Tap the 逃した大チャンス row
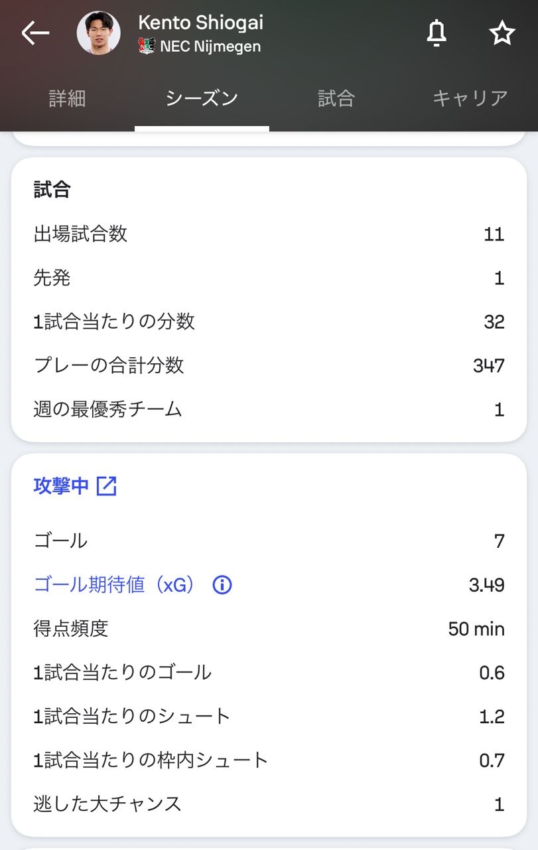The image size is (538, 850). point(269,804)
